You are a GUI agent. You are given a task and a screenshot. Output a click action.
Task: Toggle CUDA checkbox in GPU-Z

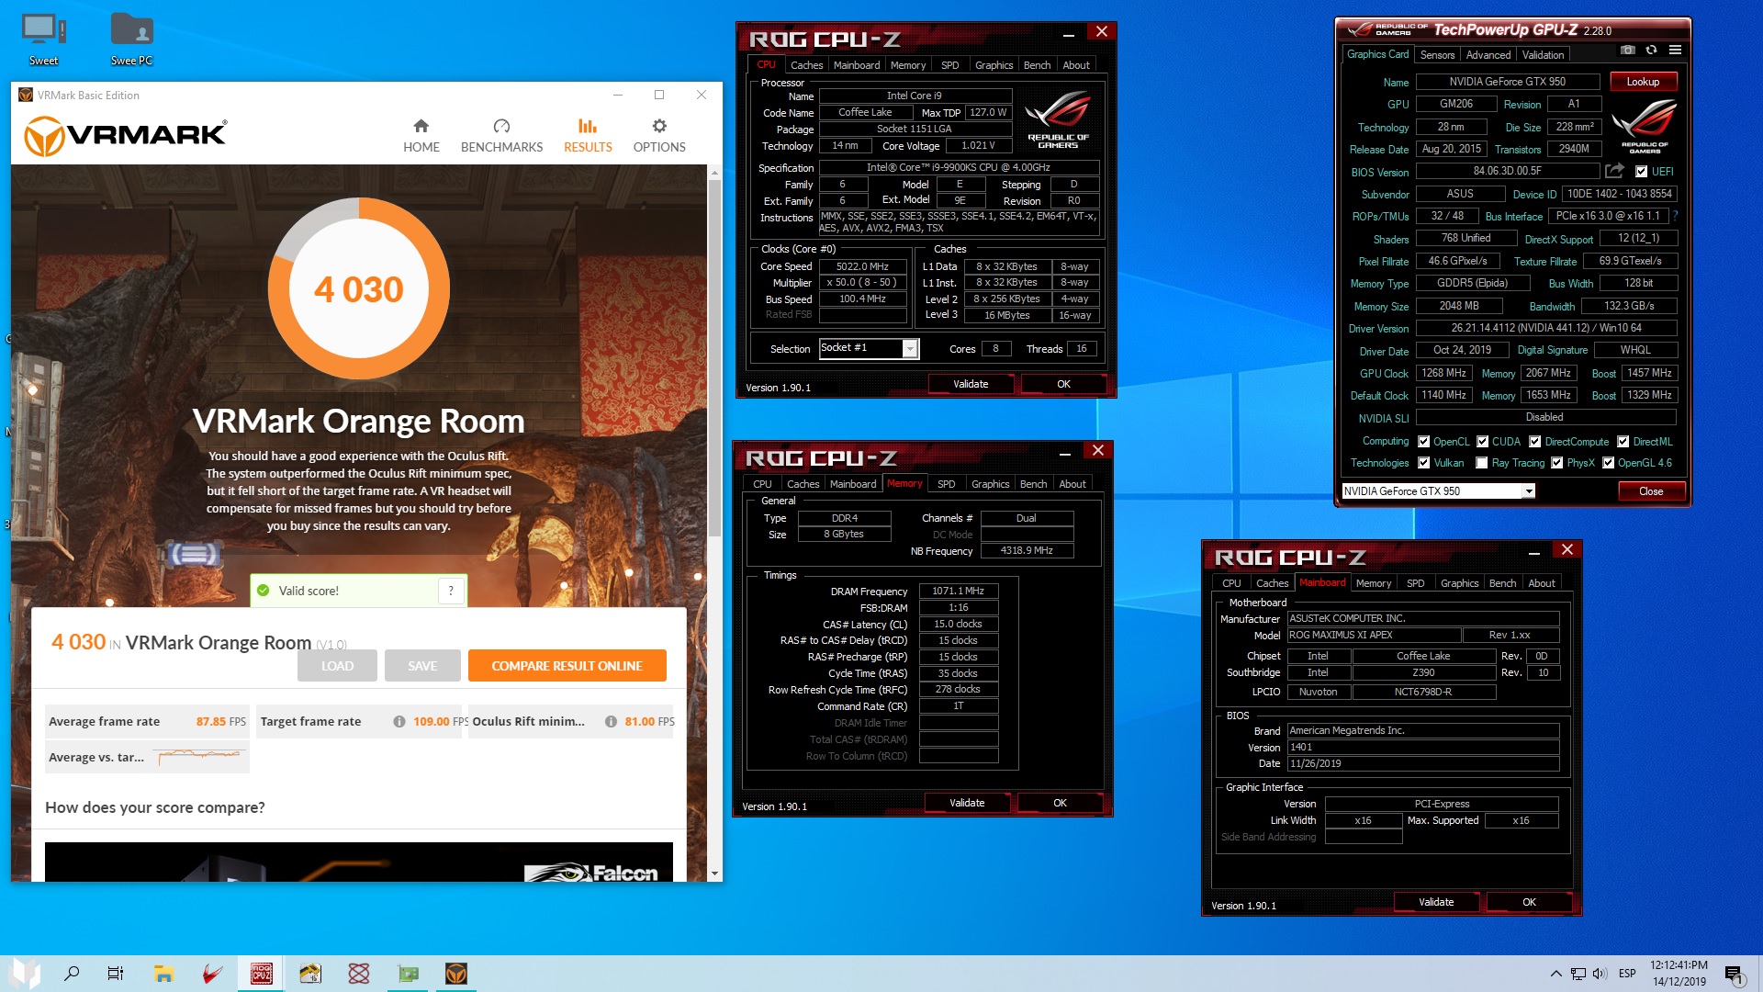click(1482, 442)
